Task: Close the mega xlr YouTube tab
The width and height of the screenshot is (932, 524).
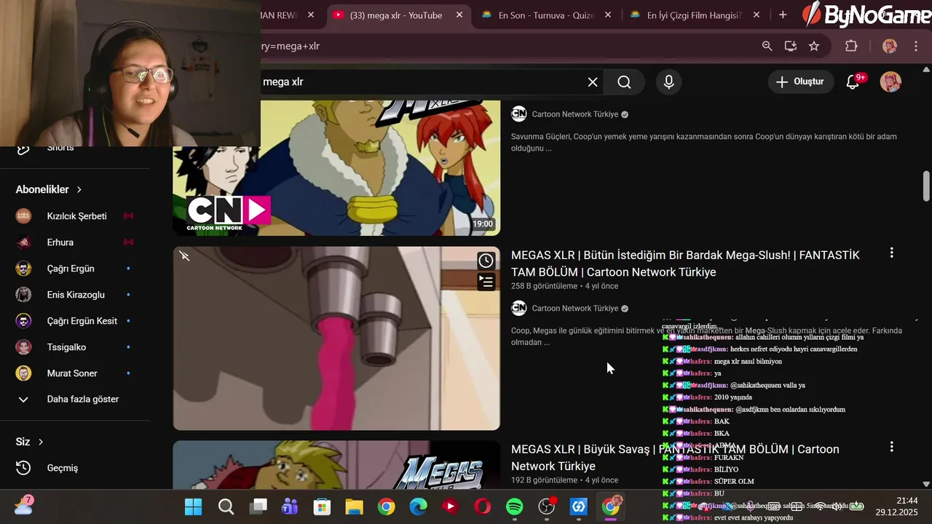Action: pos(459,15)
